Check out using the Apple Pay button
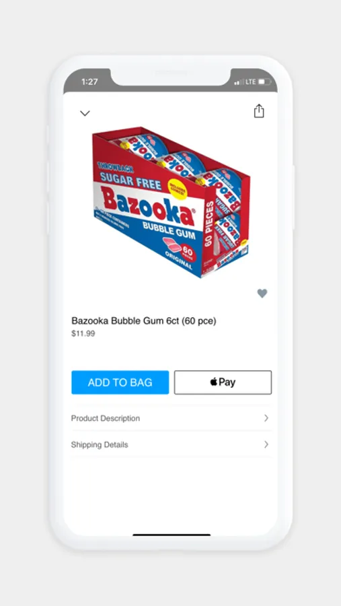This screenshot has height=606, width=341. point(223,382)
